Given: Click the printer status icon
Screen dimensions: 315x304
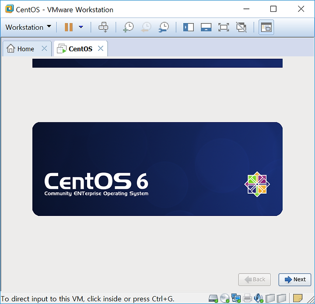Looking at the screenshot, I should [247, 298].
